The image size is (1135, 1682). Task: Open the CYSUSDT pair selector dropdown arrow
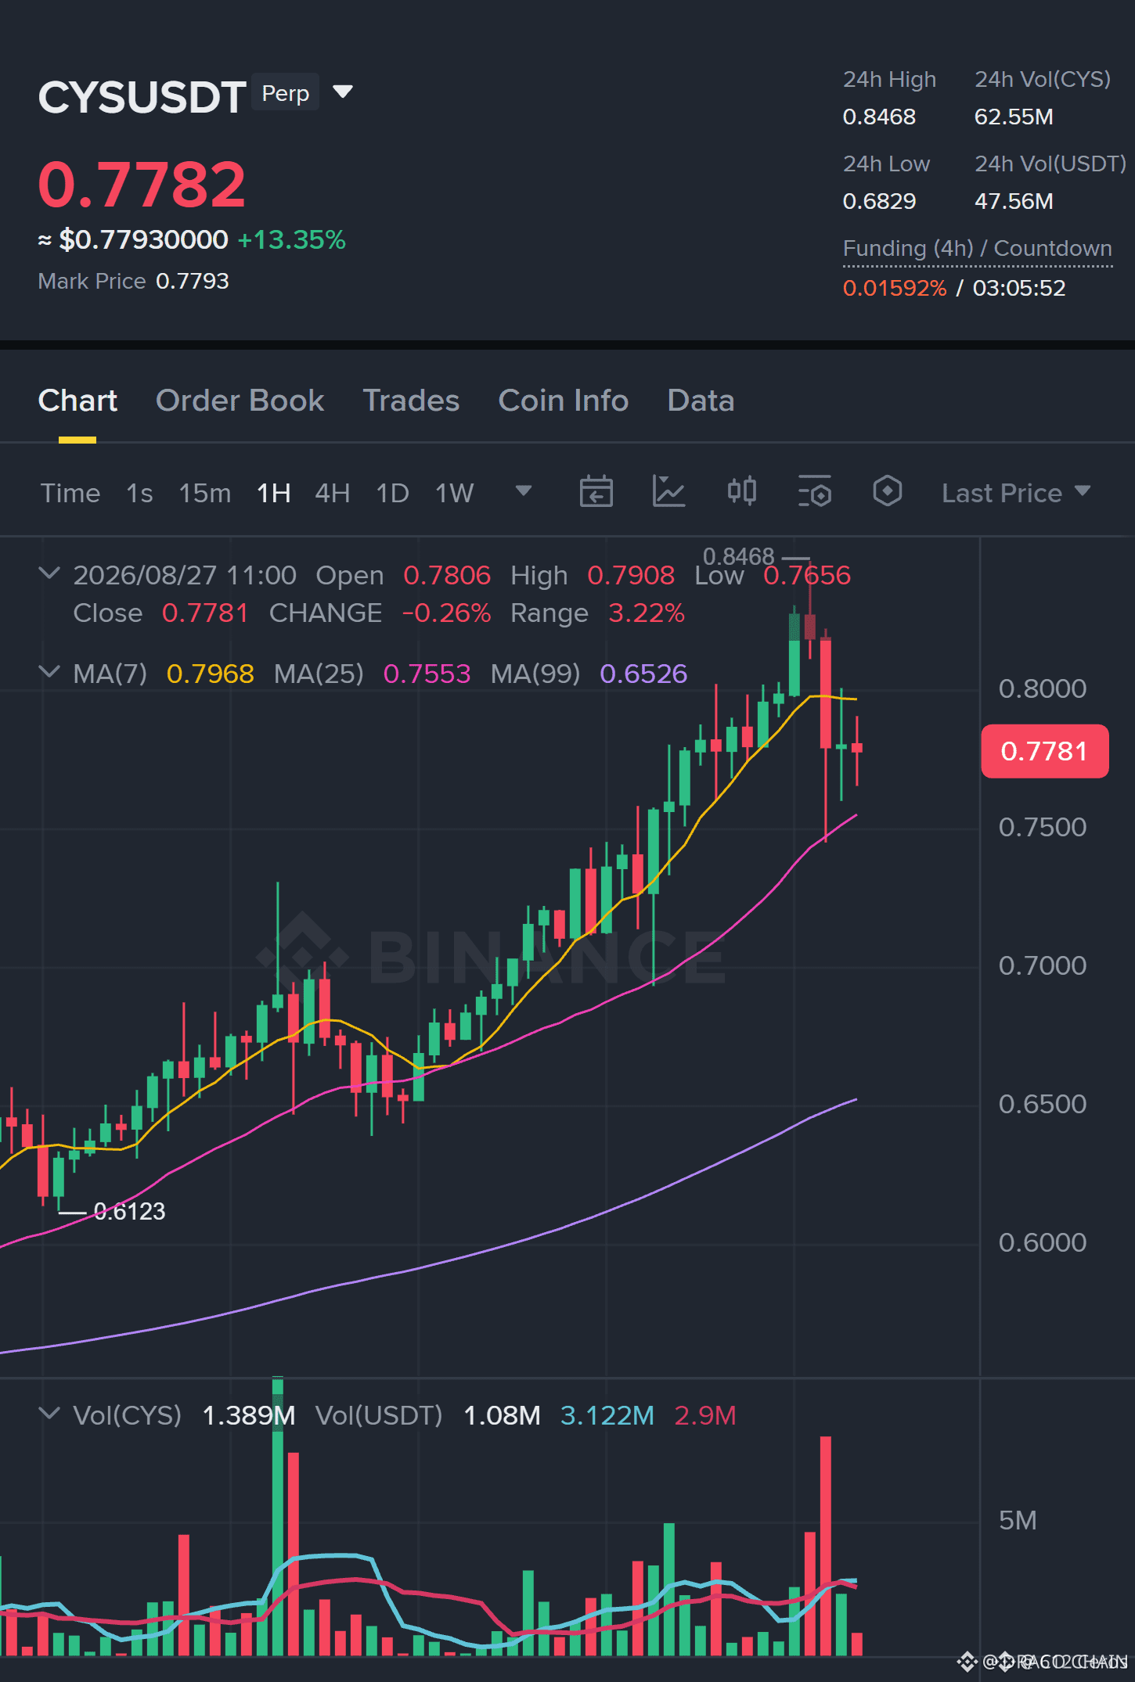343,92
